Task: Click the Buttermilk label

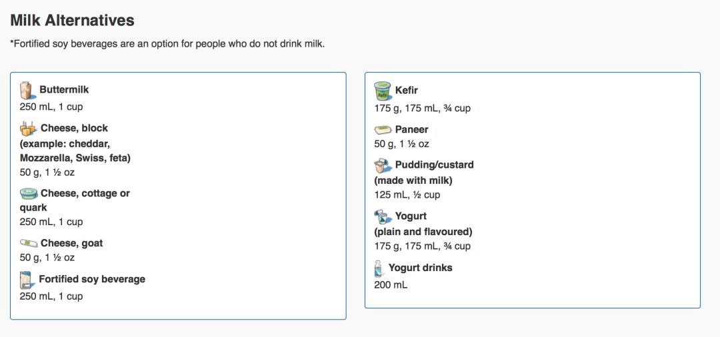Action: (64, 90)
